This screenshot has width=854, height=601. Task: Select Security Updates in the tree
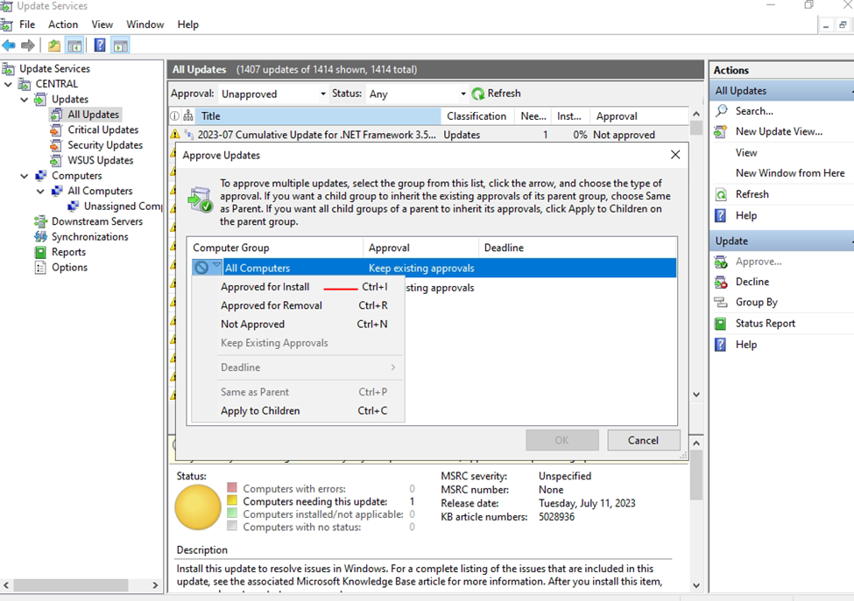coord(105,145)
